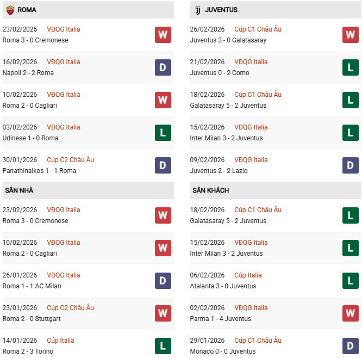
Task: Select the D badge for Roma 1-1 AC Milan
Action: coord(163,281)
